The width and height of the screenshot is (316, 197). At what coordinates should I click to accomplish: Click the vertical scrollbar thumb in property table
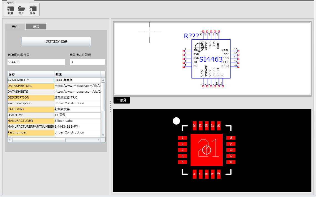103,97
